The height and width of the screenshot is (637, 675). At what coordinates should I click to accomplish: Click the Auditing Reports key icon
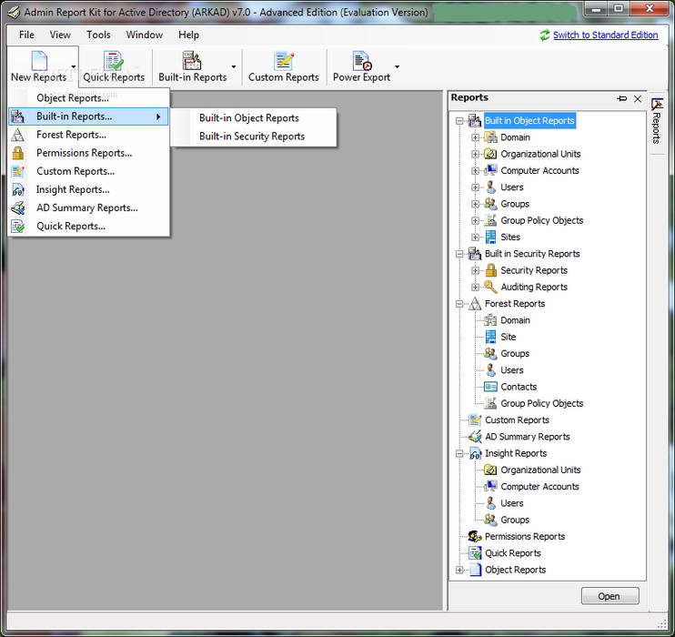coord(490,287)
